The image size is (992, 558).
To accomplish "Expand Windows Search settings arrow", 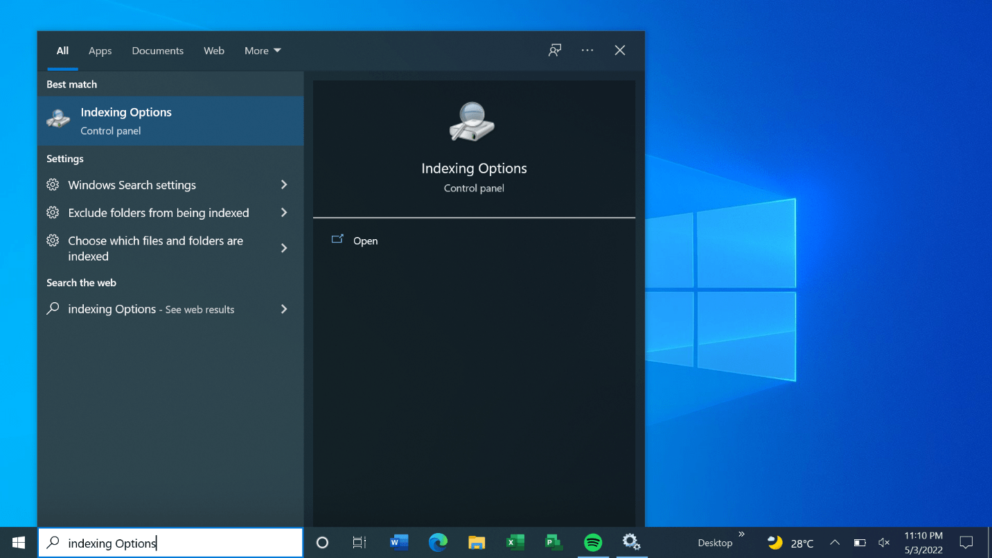I will point(284,185).
